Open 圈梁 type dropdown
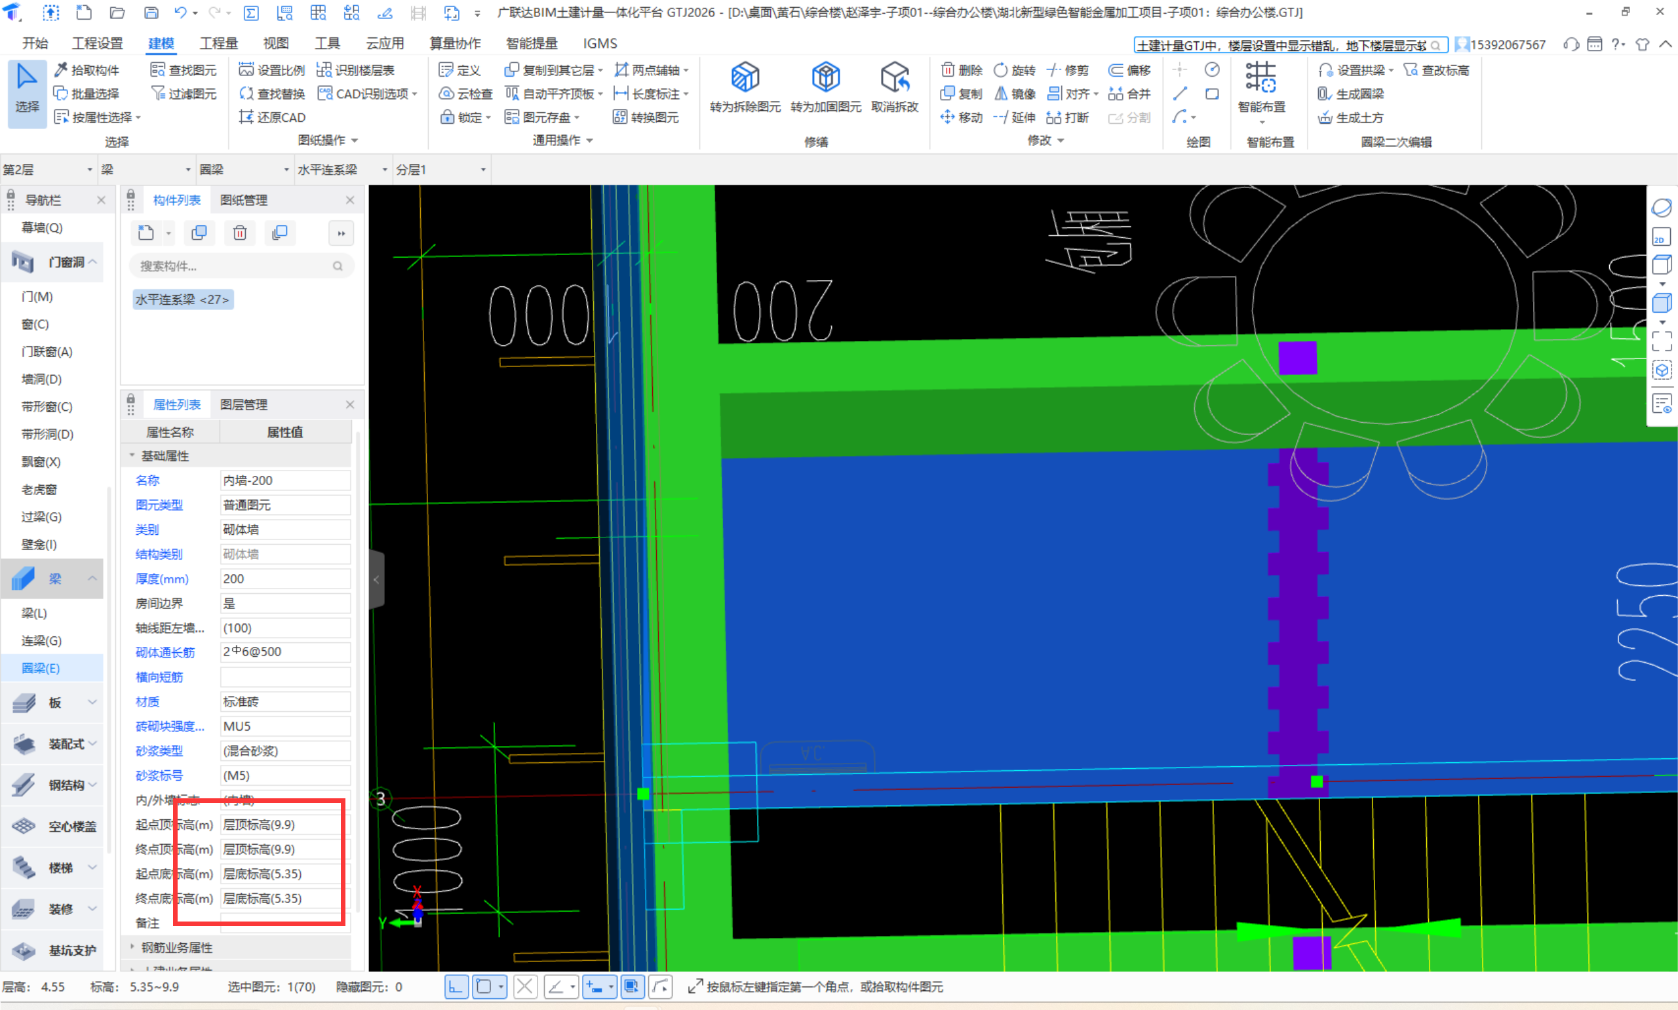Screen dimensions: 1678x1010 [x=244, y=170]
